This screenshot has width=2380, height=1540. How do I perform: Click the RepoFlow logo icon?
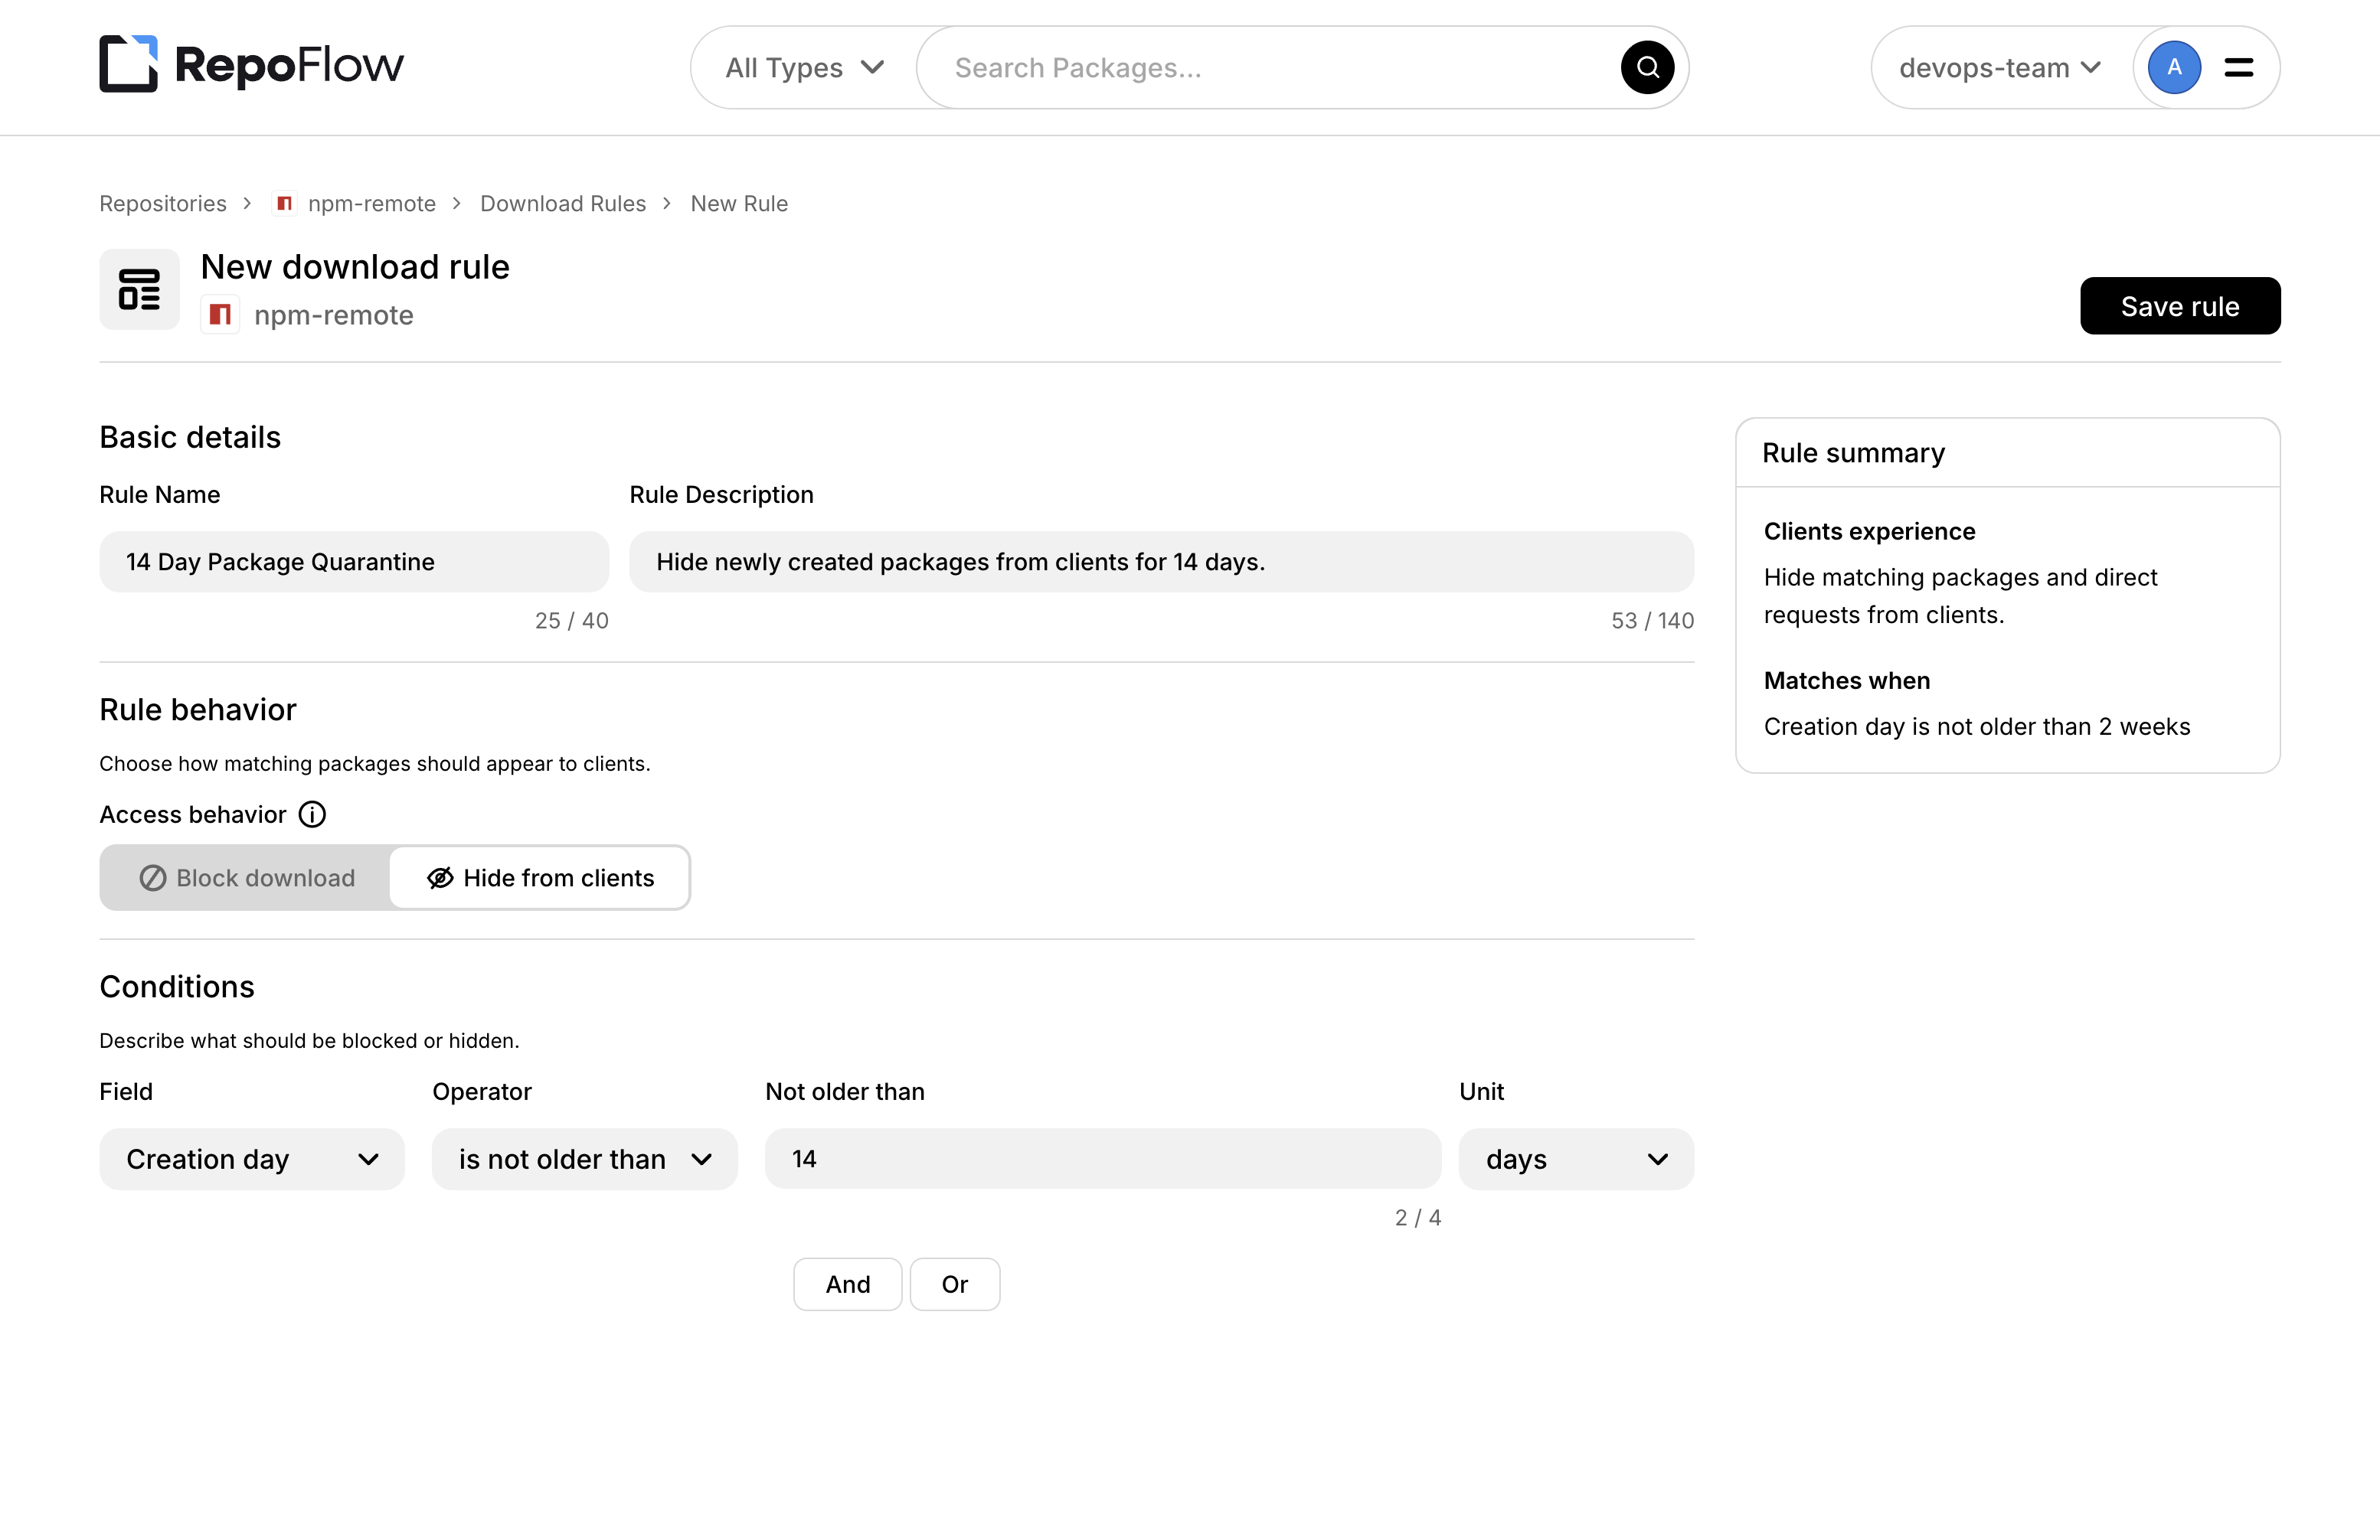pyautogui.click(x=128, y=64)
